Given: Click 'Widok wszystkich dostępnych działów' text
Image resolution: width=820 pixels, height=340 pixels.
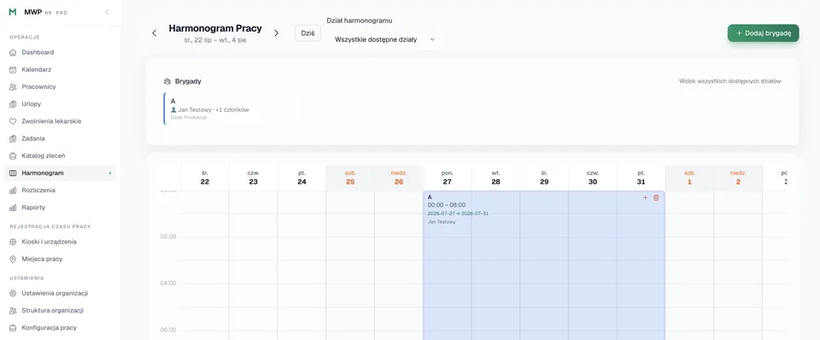Looking at the screenshot, I should point(730,81).
